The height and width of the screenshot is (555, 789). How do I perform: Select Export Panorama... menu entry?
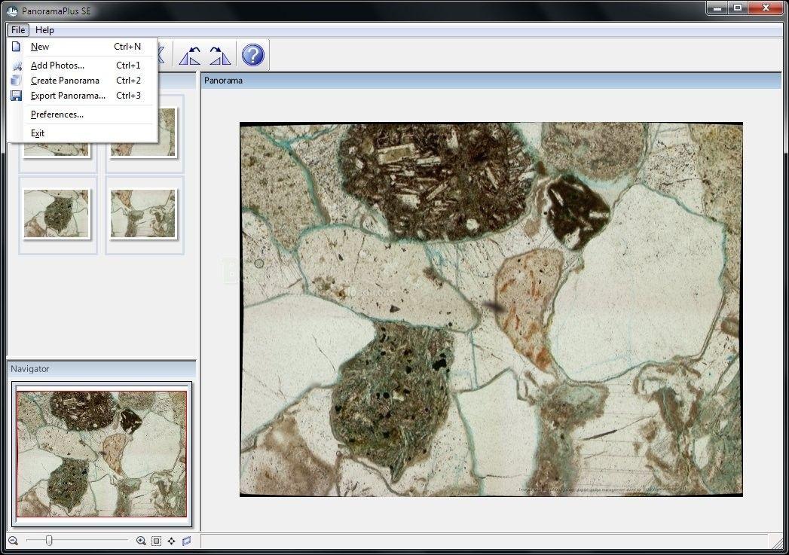coord(82,96)
